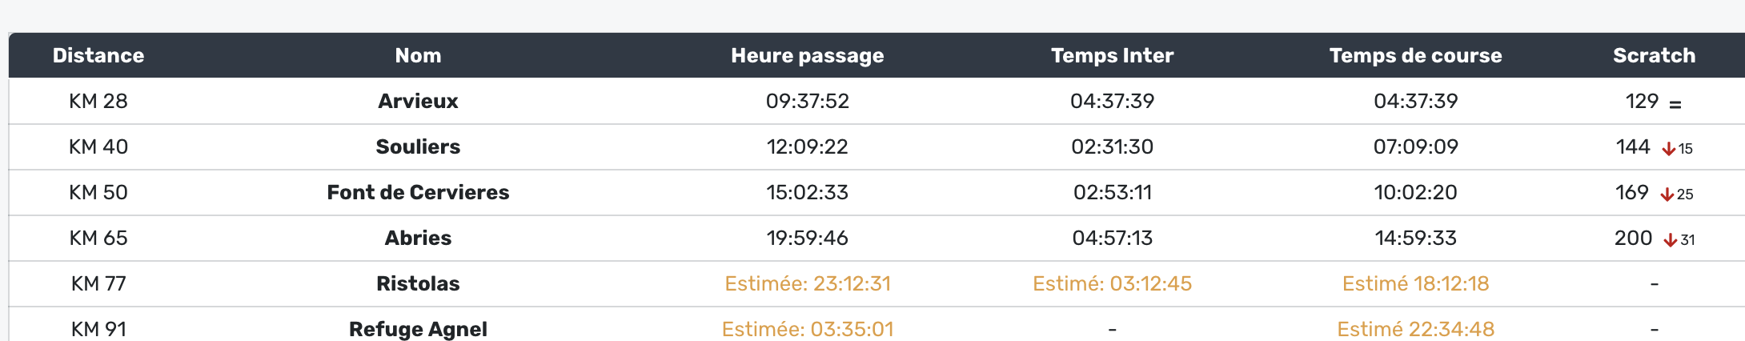
Task: Click the Temps de course header
Action: pos(1415,55)
